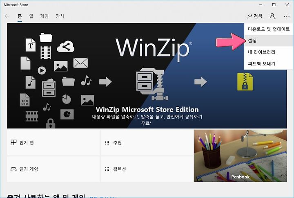Switch to the 게임 tab
Screen dimensions: 294x198
44,16
